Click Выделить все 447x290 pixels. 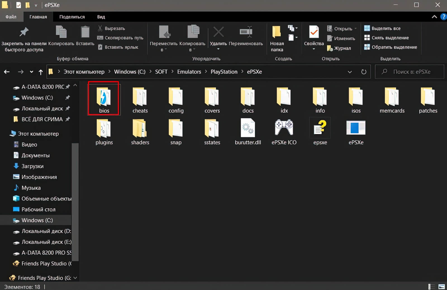[382, 28]
